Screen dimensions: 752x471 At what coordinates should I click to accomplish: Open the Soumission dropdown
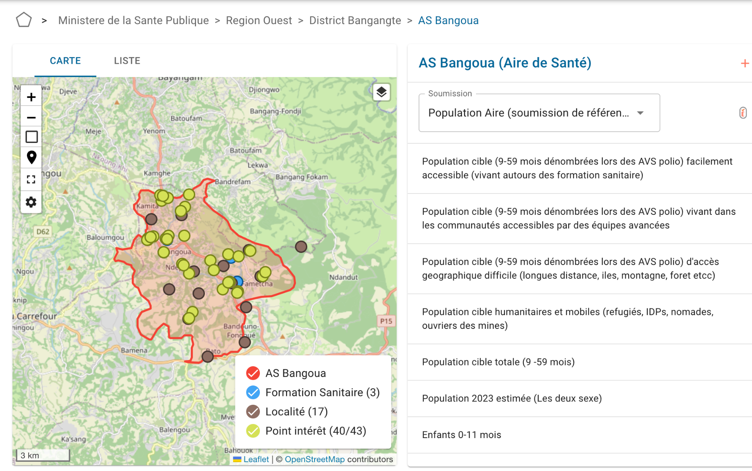point(539,113)
